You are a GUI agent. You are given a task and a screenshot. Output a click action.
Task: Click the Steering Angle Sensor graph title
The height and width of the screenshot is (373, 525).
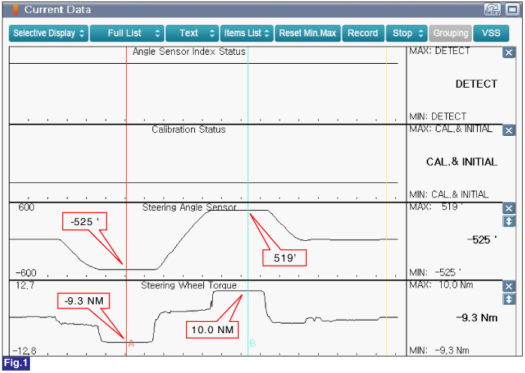pos(189,207)
